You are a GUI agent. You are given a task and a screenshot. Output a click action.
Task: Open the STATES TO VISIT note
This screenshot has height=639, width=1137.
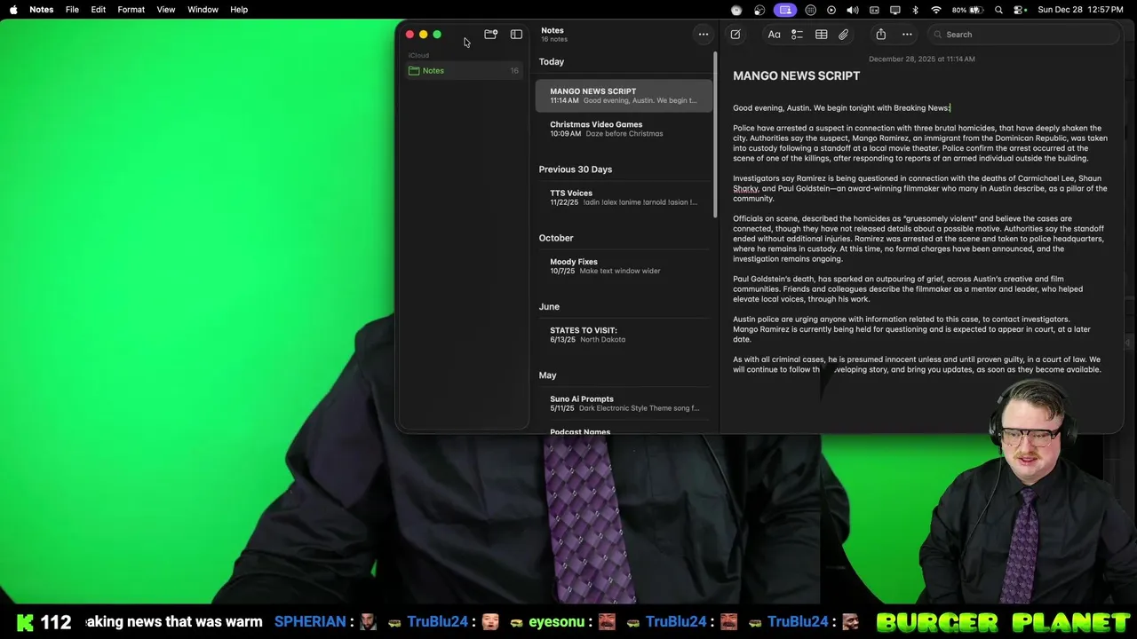pyautogui.click(x=624, y=335)
